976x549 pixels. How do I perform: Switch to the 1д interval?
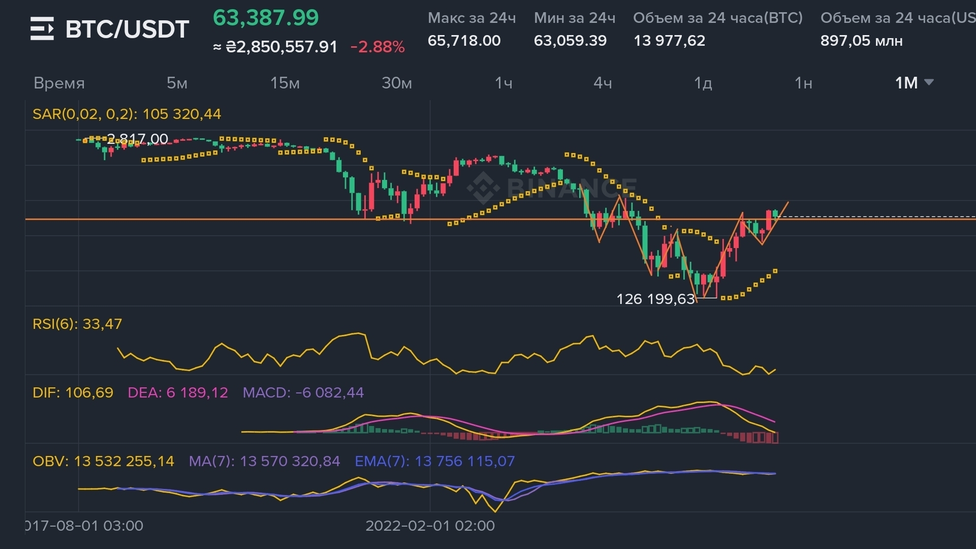tap(703, 83)
